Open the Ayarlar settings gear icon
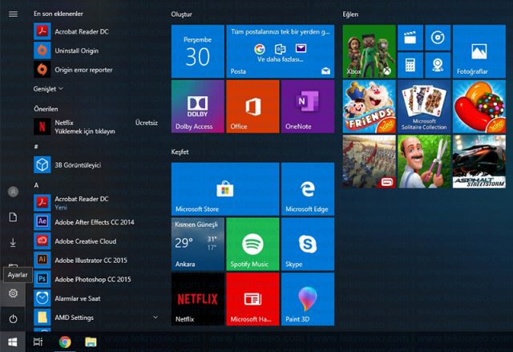 [x=13, y=293]
